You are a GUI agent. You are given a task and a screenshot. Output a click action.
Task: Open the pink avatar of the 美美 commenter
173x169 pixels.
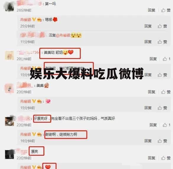(x=9, y=88)
